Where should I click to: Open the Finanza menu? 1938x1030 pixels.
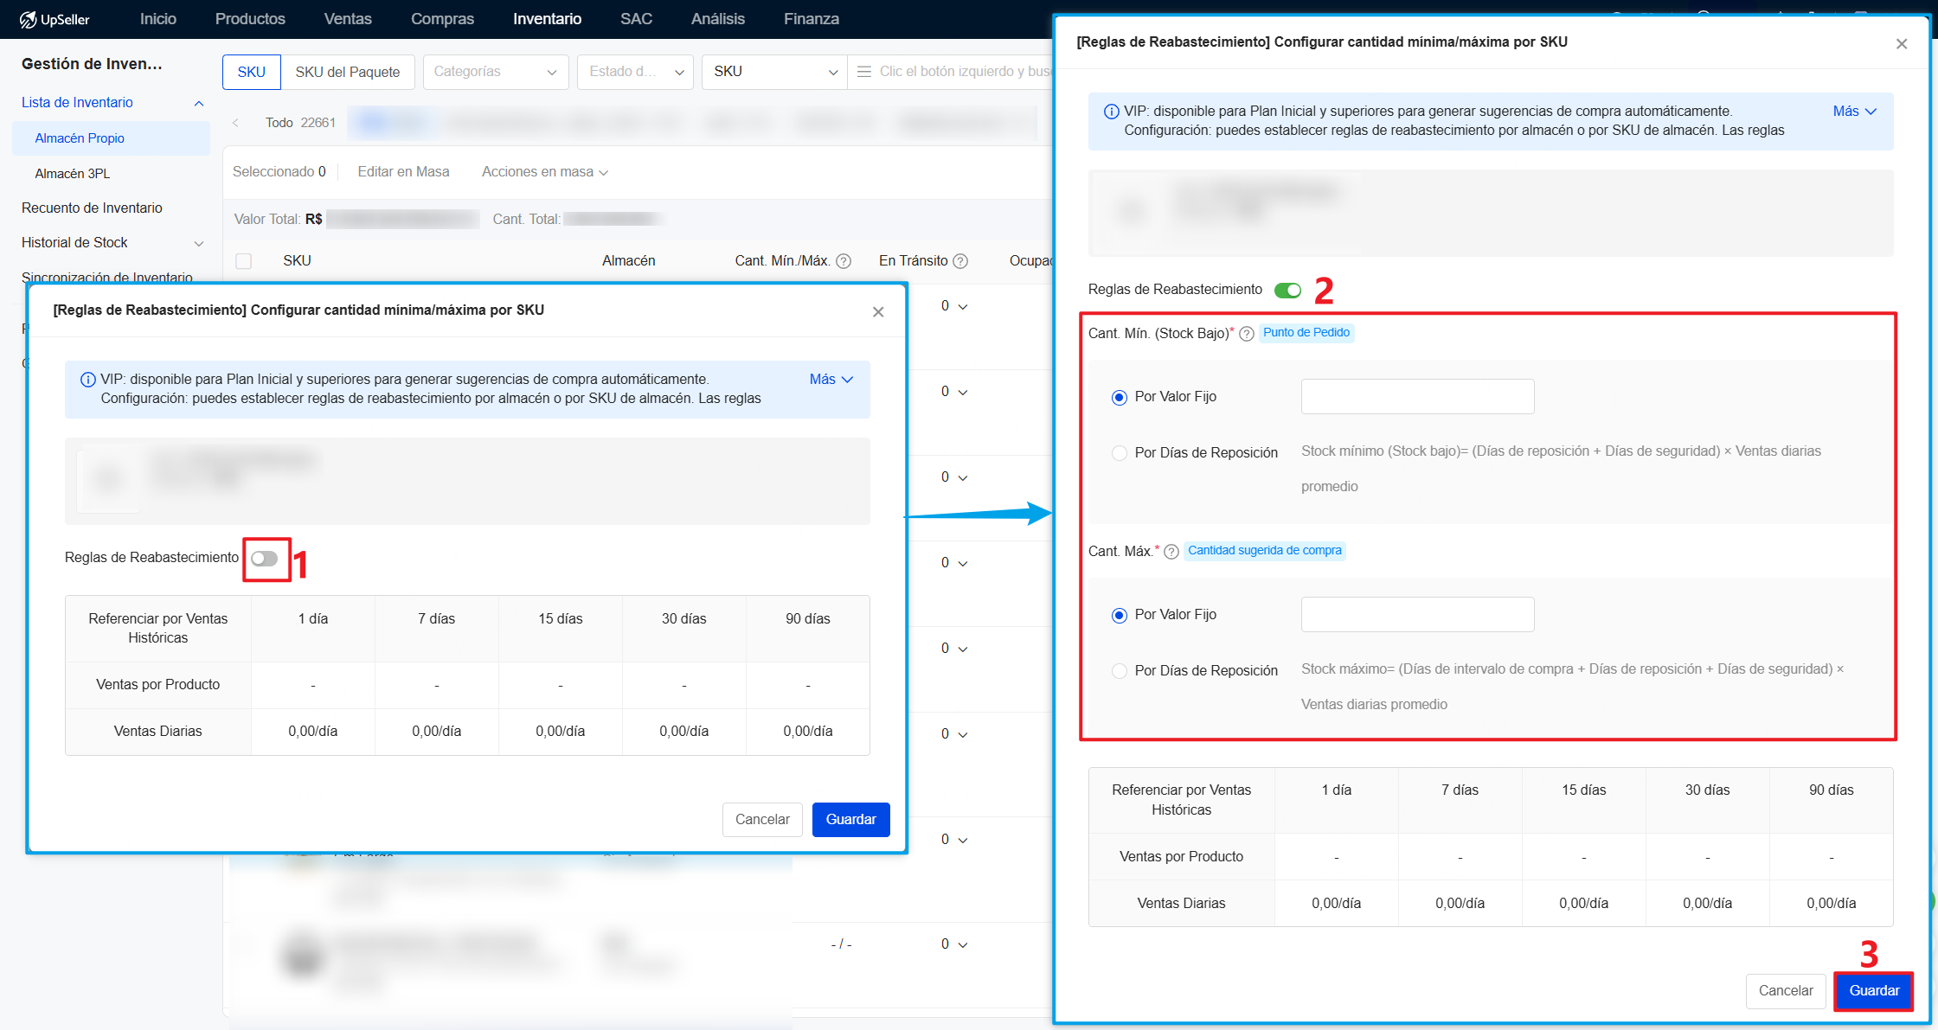click(x=811, y=19)
